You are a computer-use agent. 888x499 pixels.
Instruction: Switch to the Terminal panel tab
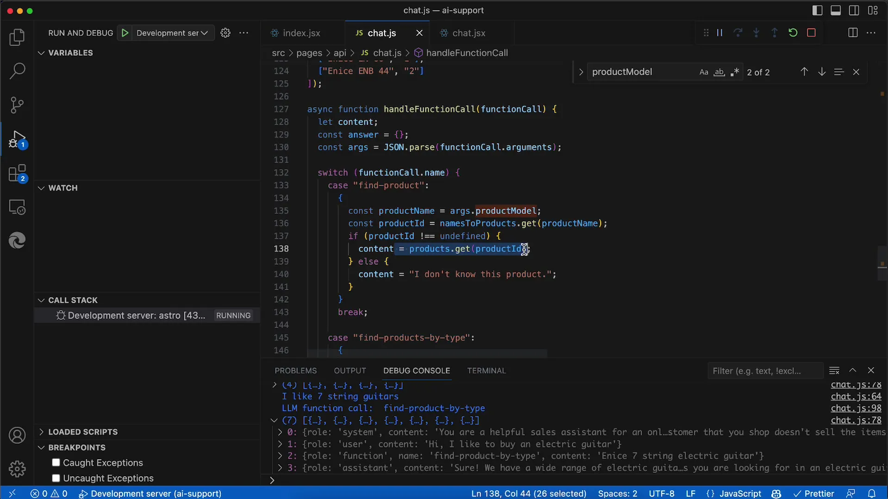tap(486, 370)
